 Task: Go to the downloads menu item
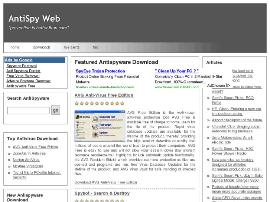click(42, 47)
